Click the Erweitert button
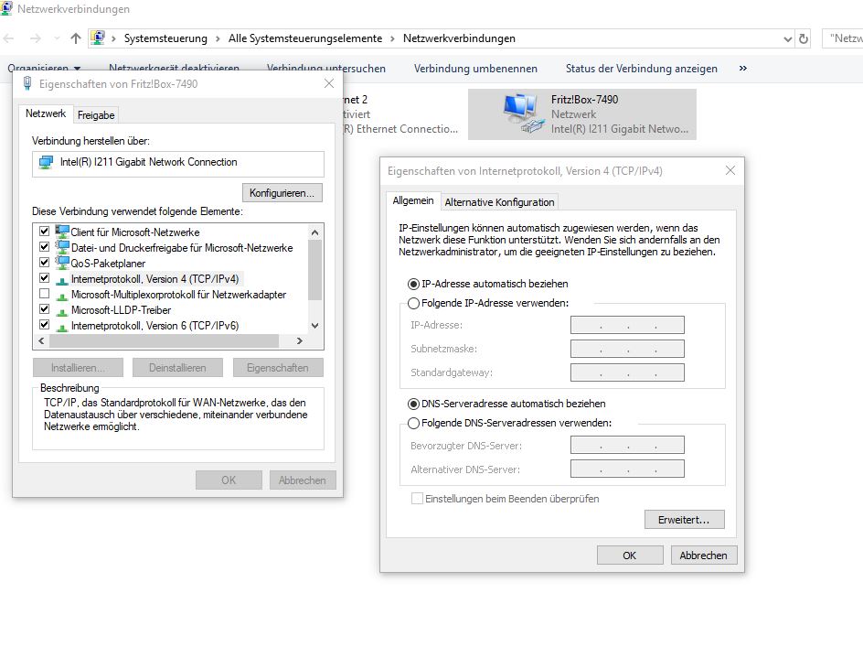The height and width of the screenshot is (658, 863). pos(684,520)
